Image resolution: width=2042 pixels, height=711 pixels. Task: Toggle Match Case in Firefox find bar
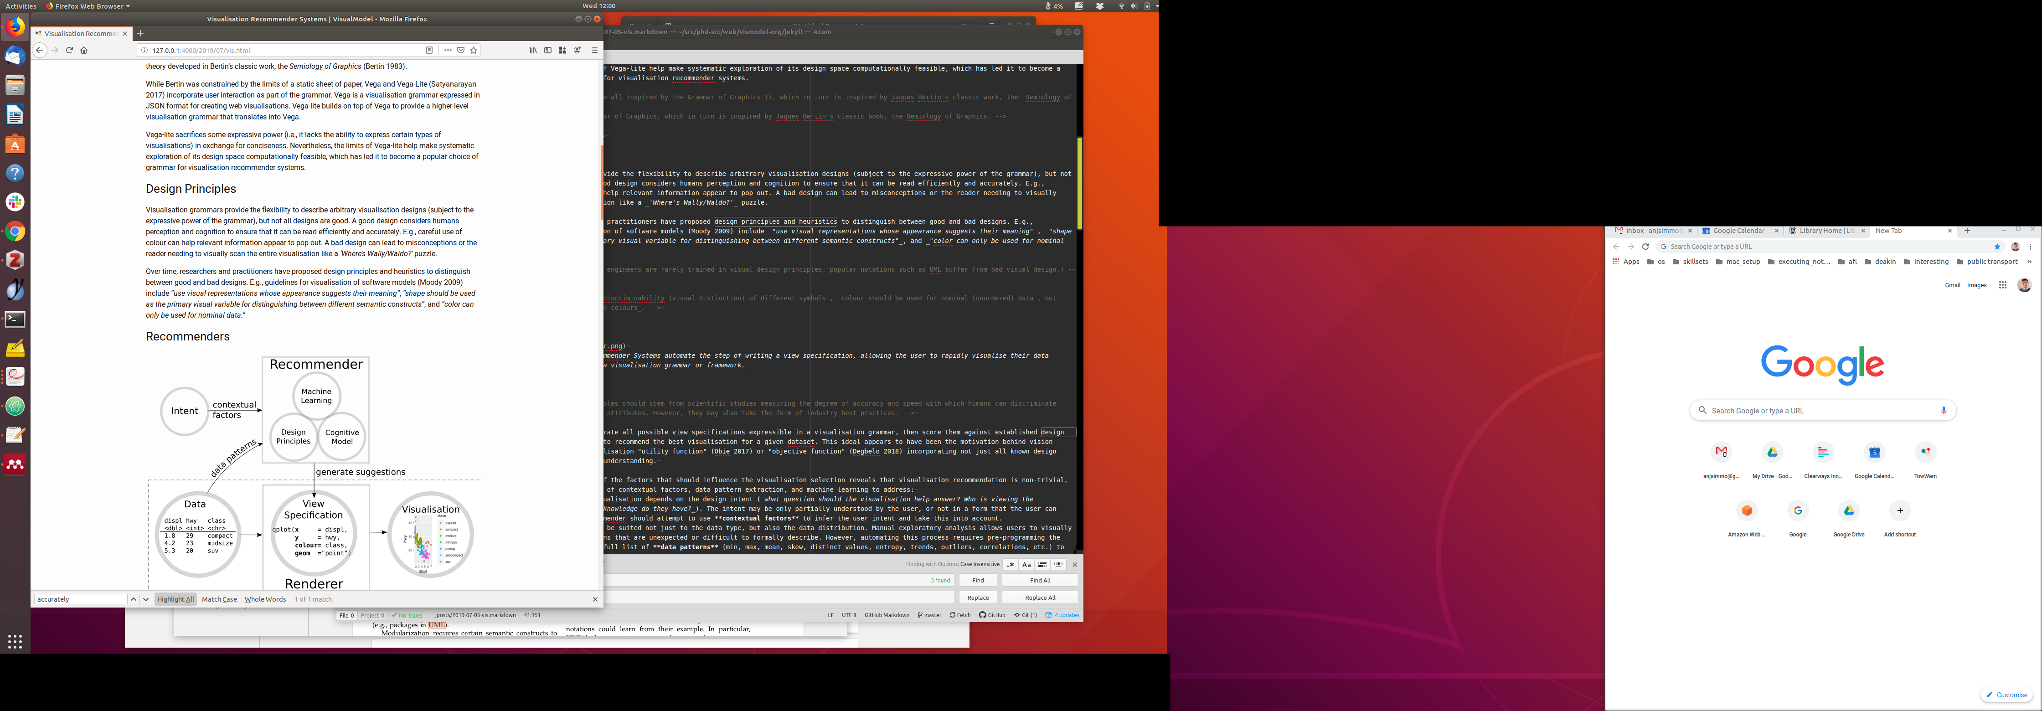pyautogui.click(x=220, y=599)
